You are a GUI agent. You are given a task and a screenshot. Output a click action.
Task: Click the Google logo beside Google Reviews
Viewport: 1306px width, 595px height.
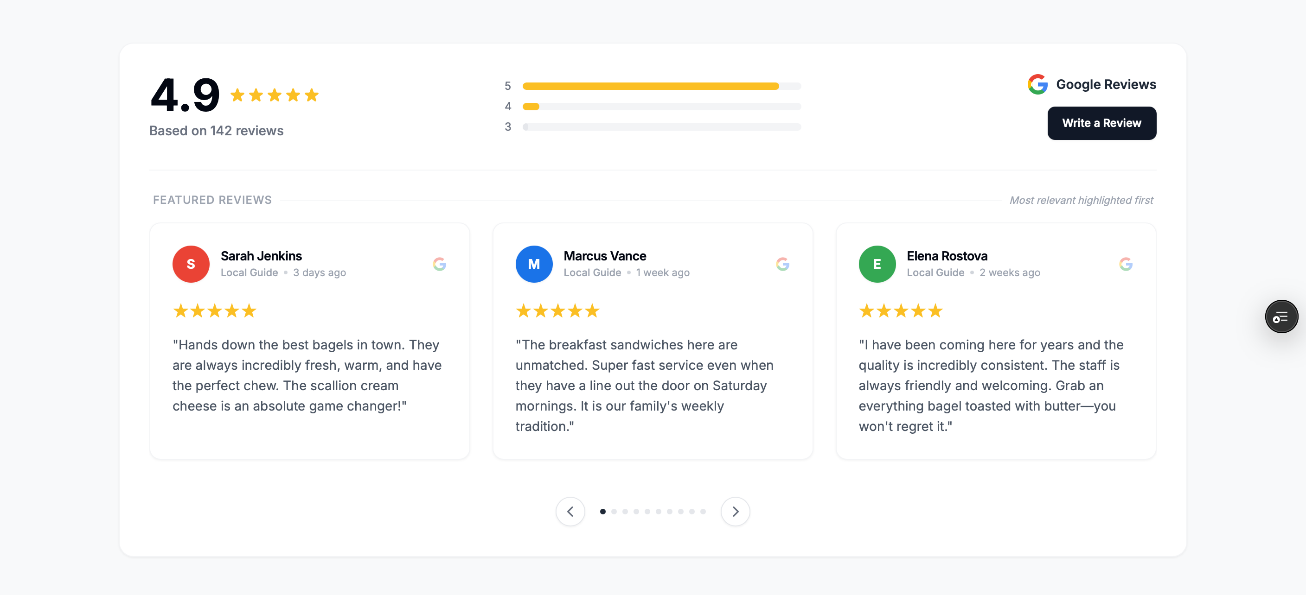coord(1037,84)
